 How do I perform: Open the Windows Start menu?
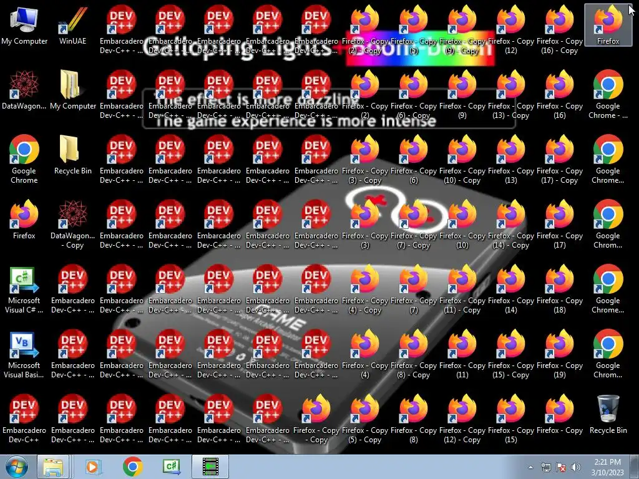click(x=16, y=467)
